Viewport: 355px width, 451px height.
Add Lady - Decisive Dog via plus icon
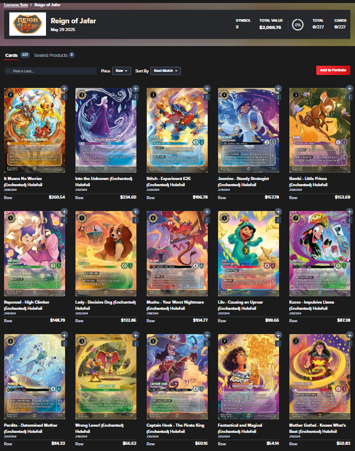(136, 212)
